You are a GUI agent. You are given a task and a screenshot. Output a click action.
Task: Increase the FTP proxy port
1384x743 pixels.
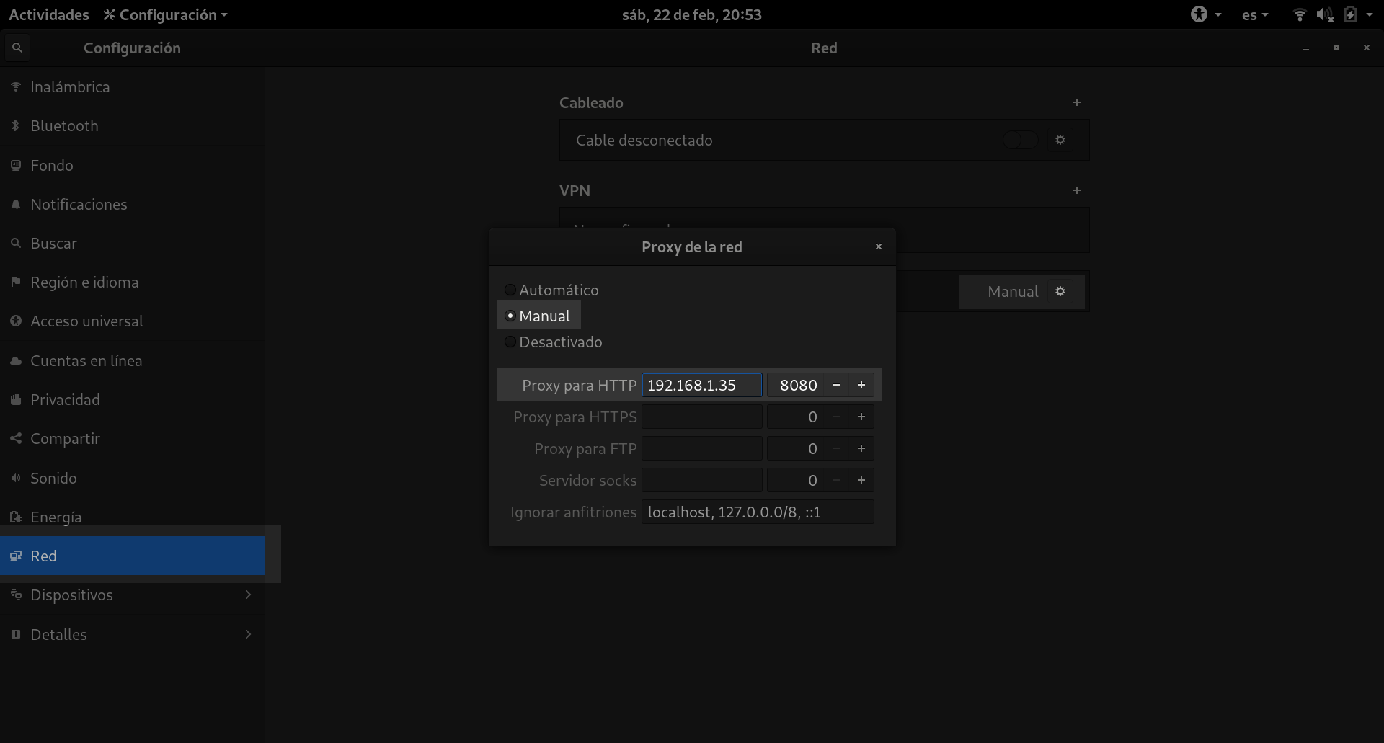(861, 448)
